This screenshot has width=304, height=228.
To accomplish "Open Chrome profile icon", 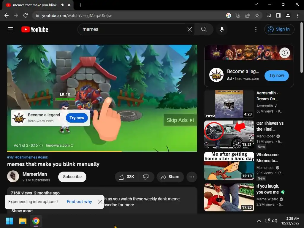I will tap(288, 15).
